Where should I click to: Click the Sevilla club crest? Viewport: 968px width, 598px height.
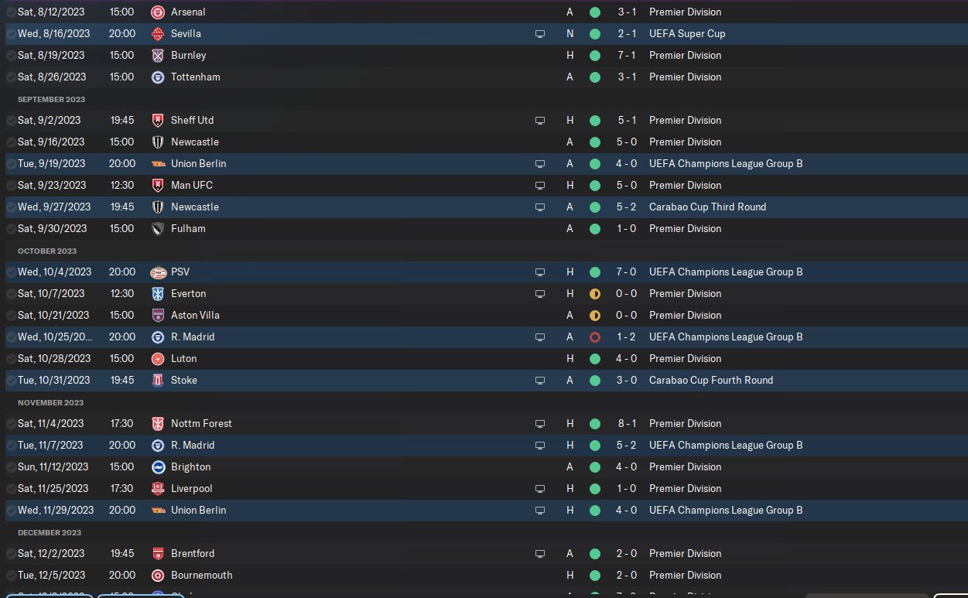[158, 34]
